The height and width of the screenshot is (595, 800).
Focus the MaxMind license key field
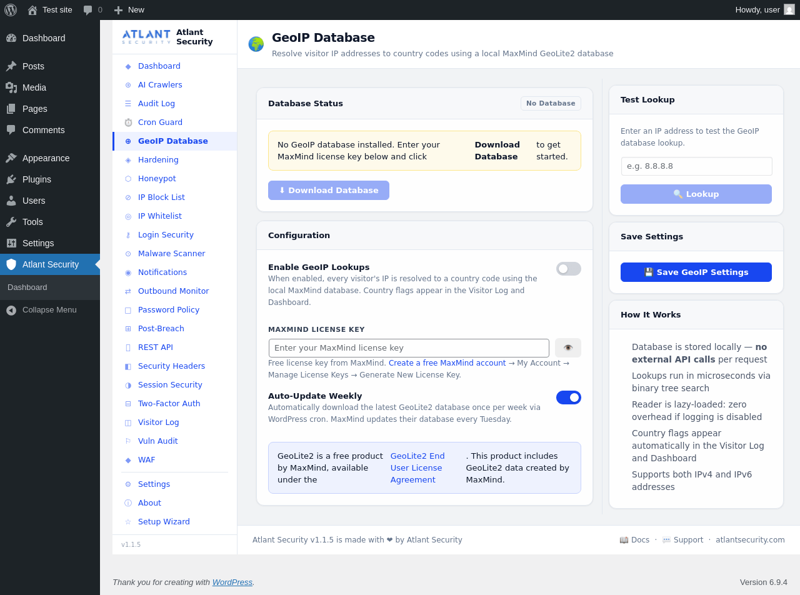tap(409, 348)
